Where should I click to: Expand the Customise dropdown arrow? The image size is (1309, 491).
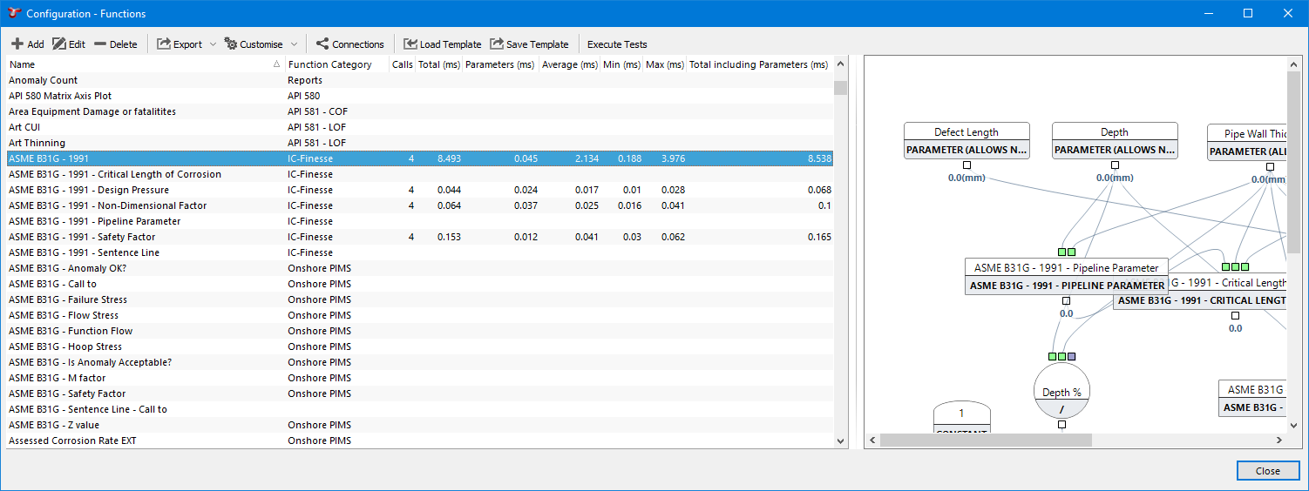294,44
